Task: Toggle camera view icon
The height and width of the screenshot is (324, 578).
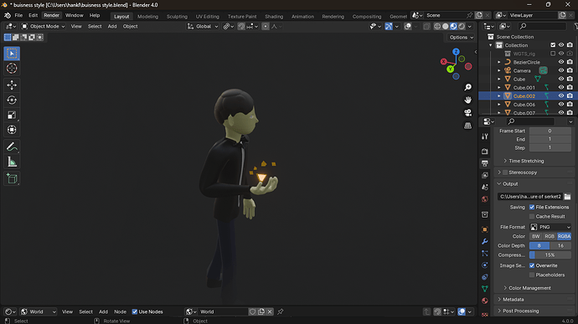Action: (467, 113)
